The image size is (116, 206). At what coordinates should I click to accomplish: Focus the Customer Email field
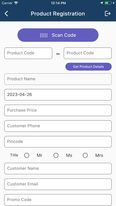coord(58,184)
